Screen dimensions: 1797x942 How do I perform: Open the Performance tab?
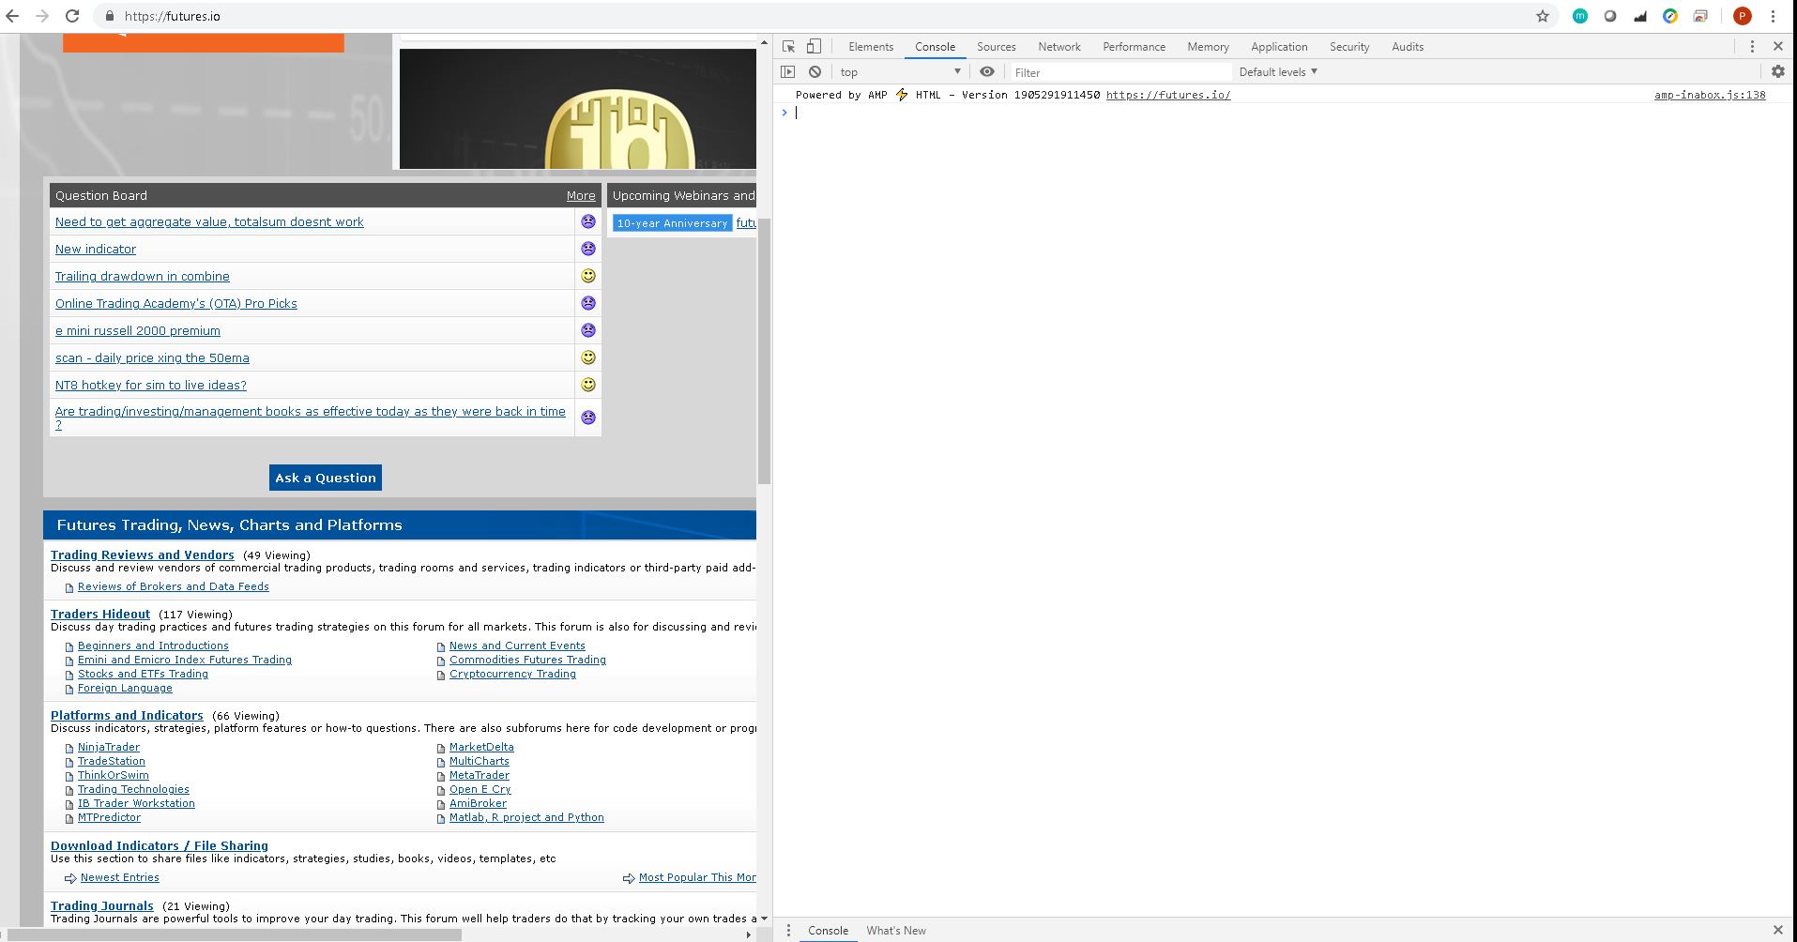(x=1135, y=47)
